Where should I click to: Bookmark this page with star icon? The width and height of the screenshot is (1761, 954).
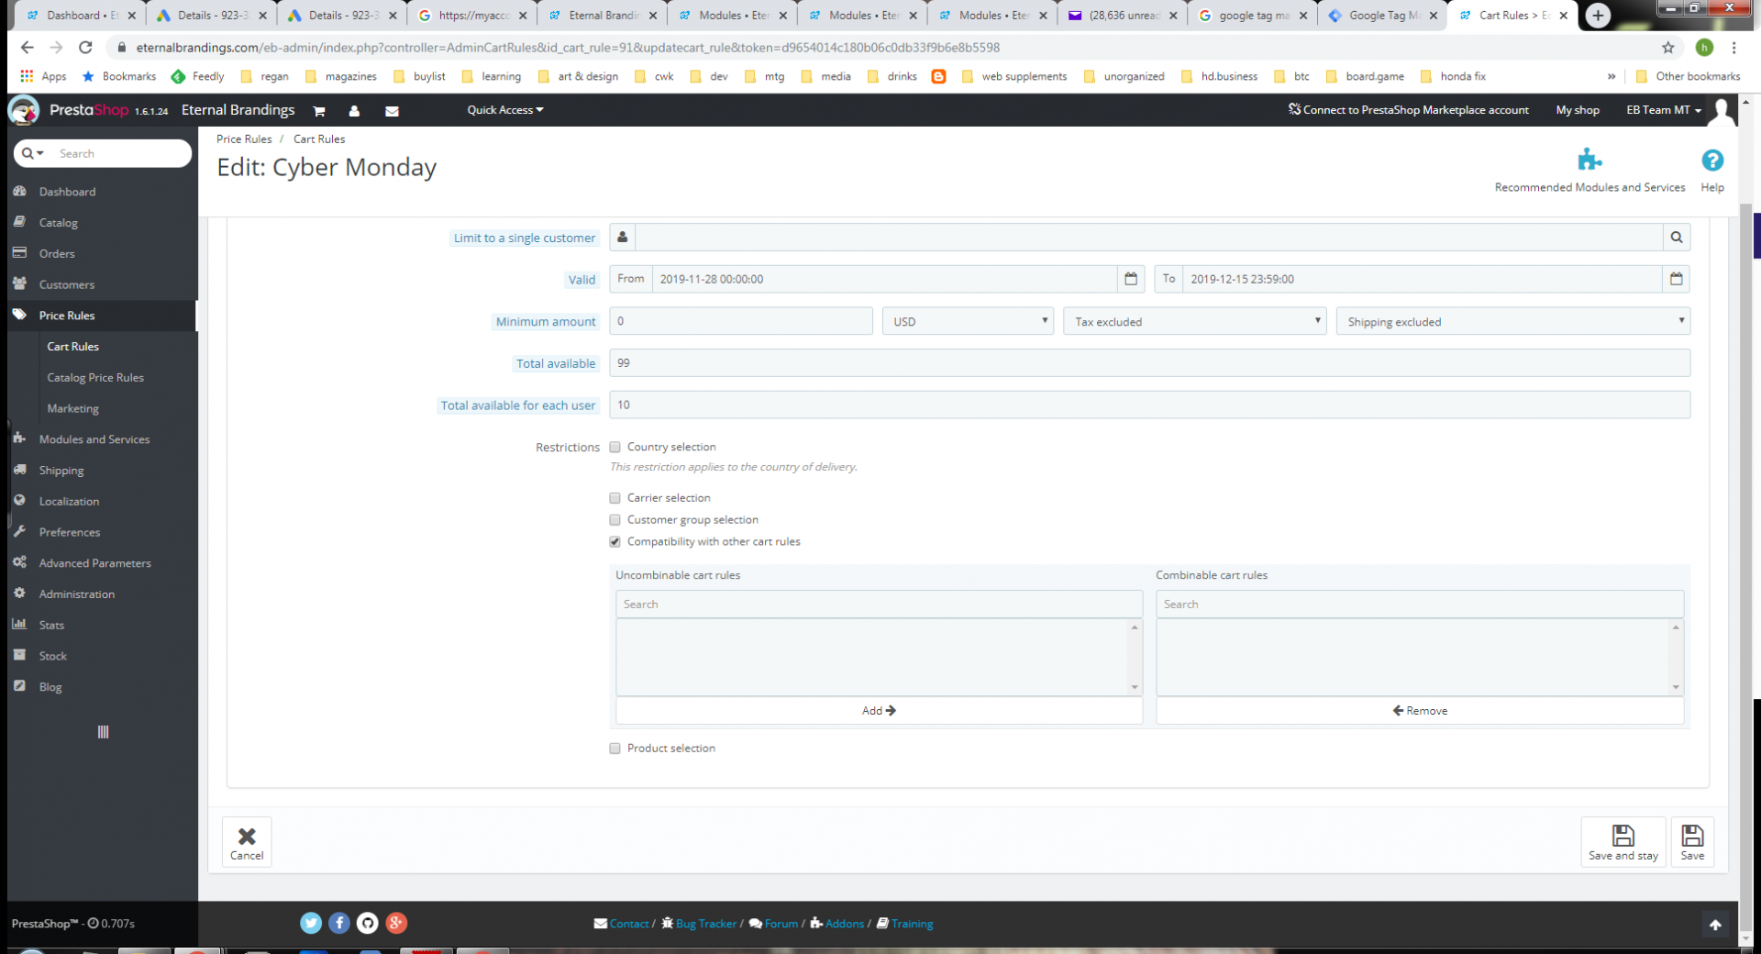click(x=1668, y=48)
